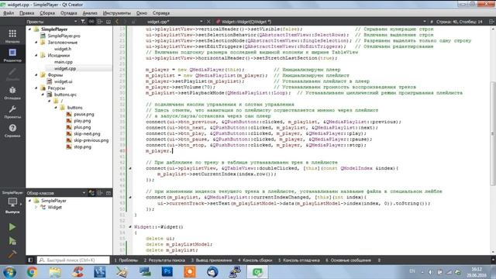
Task: Open the Справка menu
Action: click(x=161, y=13)
